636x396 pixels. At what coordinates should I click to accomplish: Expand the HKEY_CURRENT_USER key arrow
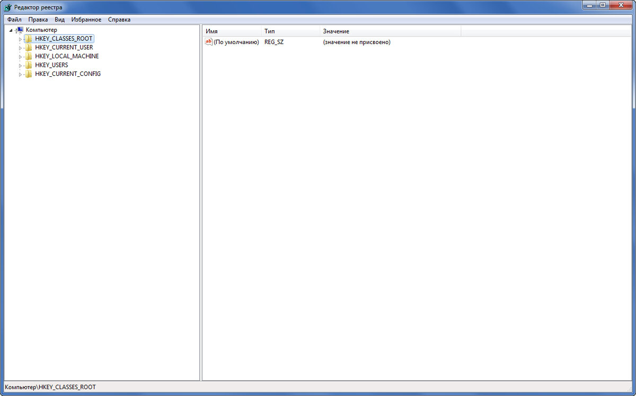tap(21, 48)
